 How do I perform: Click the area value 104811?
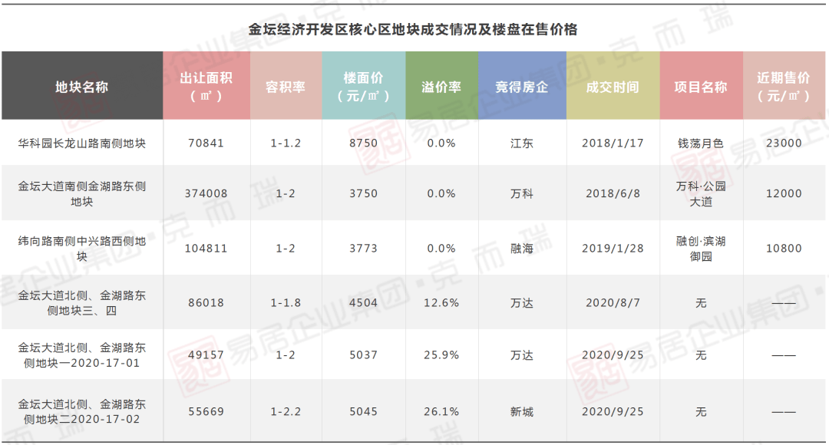(x=206, y=249)
